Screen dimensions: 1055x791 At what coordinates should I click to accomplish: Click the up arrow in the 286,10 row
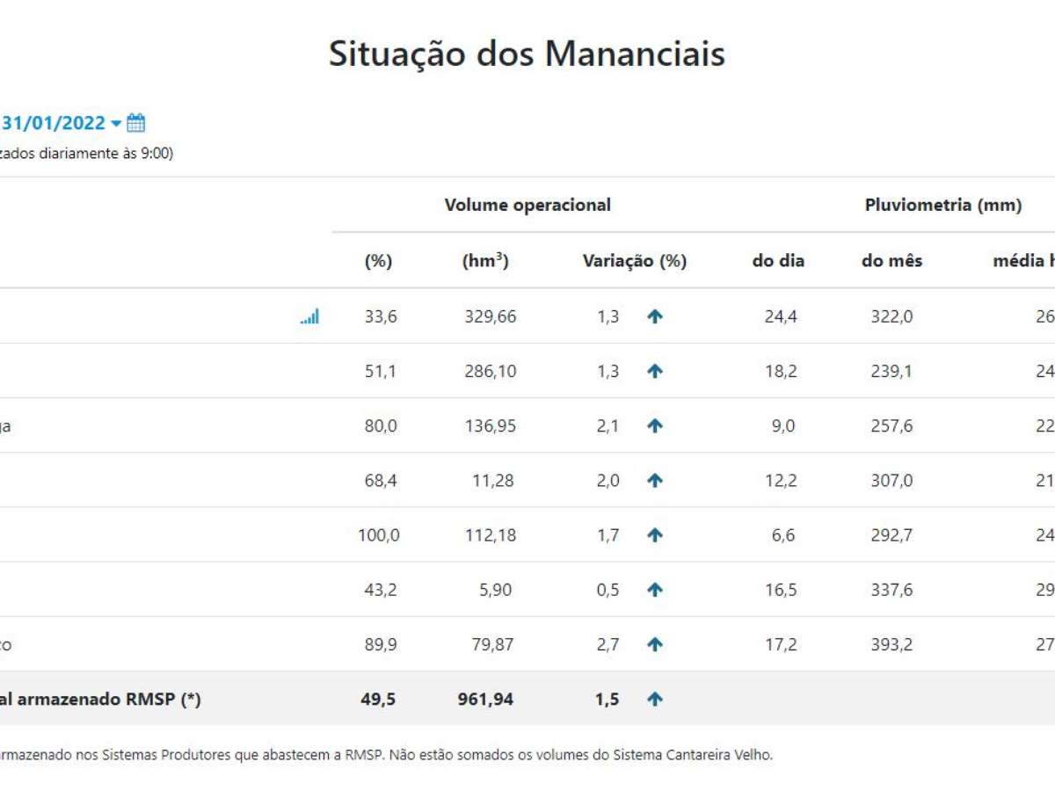(x=654, y=372)
